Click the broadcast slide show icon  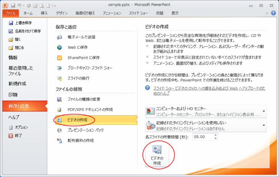(x=59, y=68)
